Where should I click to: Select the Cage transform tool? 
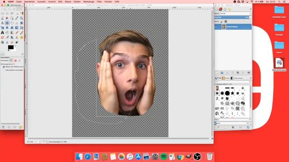pos(22,28)
